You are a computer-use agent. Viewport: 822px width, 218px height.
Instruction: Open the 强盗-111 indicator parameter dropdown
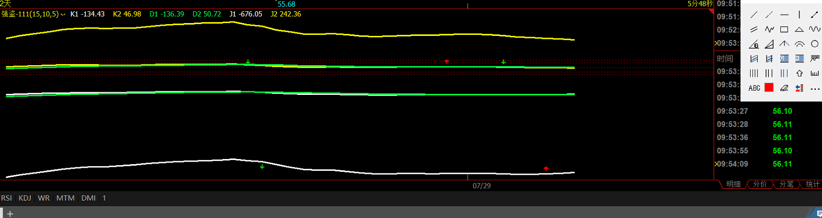click(63, 14)
